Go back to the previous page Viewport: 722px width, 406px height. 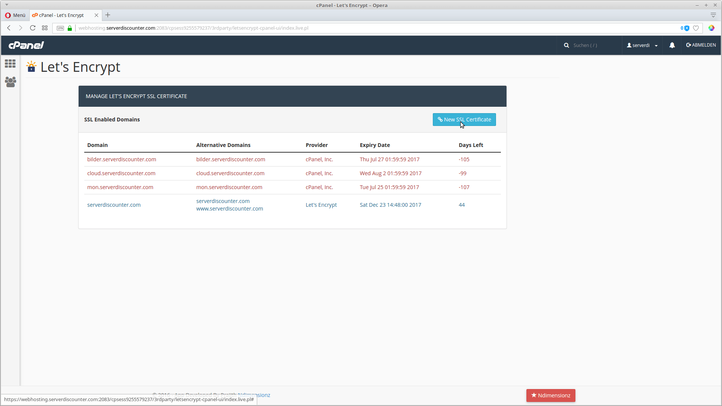[x=9, y=28]
